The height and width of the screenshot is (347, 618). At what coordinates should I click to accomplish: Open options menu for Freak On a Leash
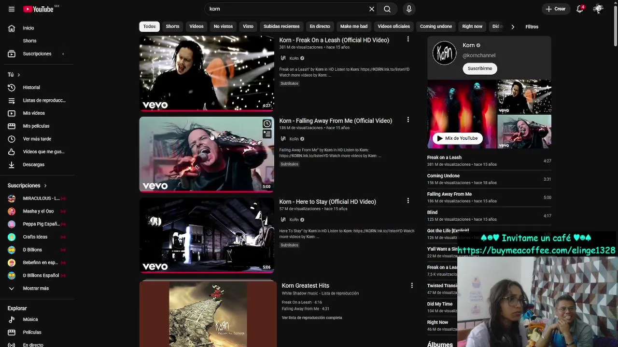(x=408, y=39)
